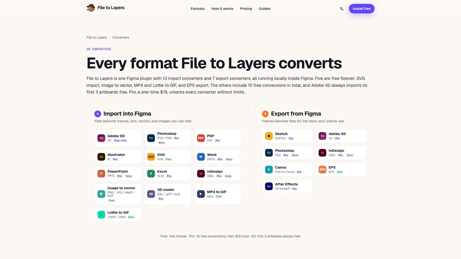Click the PowerPoint P icon
The width and height of the screenshot is (461, 259).
click(102, 174)
